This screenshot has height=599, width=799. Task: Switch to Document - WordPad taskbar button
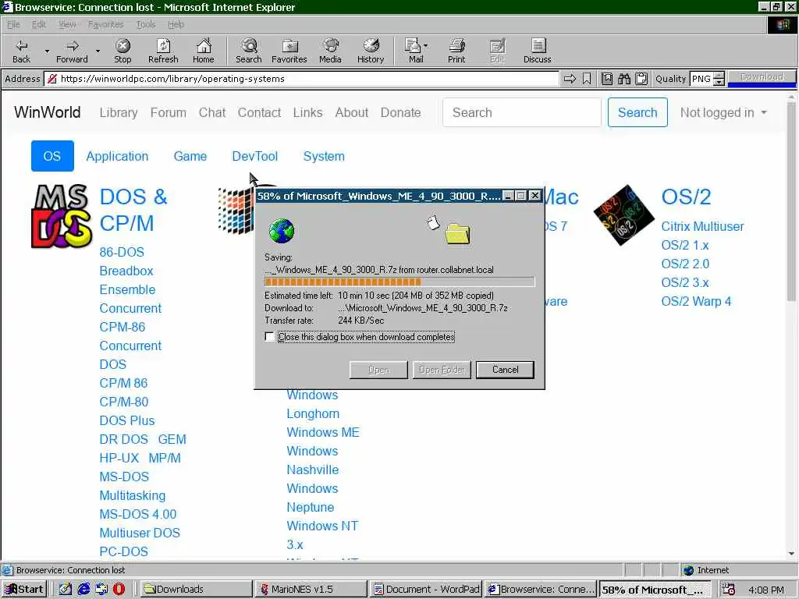click(427, 590)
